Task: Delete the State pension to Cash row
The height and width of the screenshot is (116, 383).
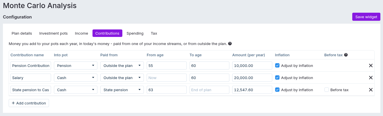Action: pos(371,90)
